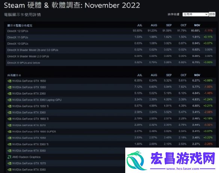The width and height of the screenshot is (219, 173).
Task: Click OCT header in the 所有顯示卡 table
Action: (183, 75)
